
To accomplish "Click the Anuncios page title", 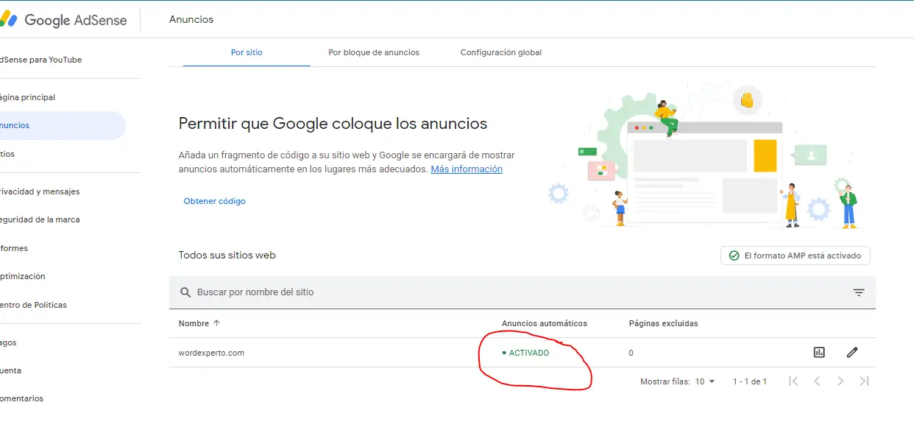I will coord(191,20).
